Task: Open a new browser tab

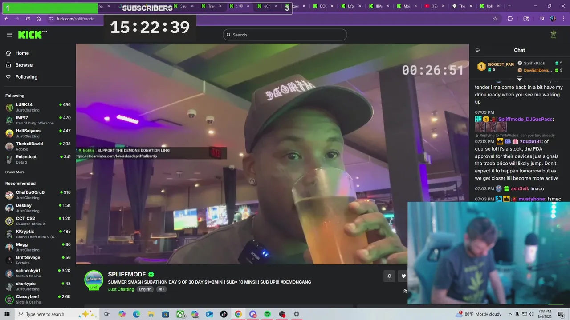Action: coord(509,6)
